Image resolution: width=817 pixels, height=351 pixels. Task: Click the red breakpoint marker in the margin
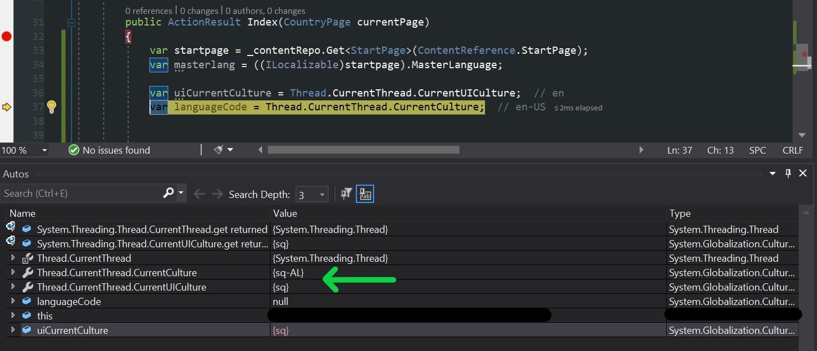click(7, 37)
